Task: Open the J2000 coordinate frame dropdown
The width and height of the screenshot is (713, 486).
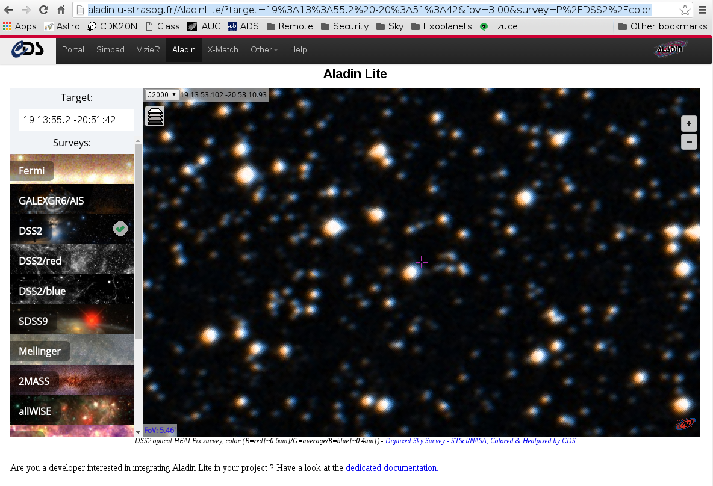Action: (161, 94)
